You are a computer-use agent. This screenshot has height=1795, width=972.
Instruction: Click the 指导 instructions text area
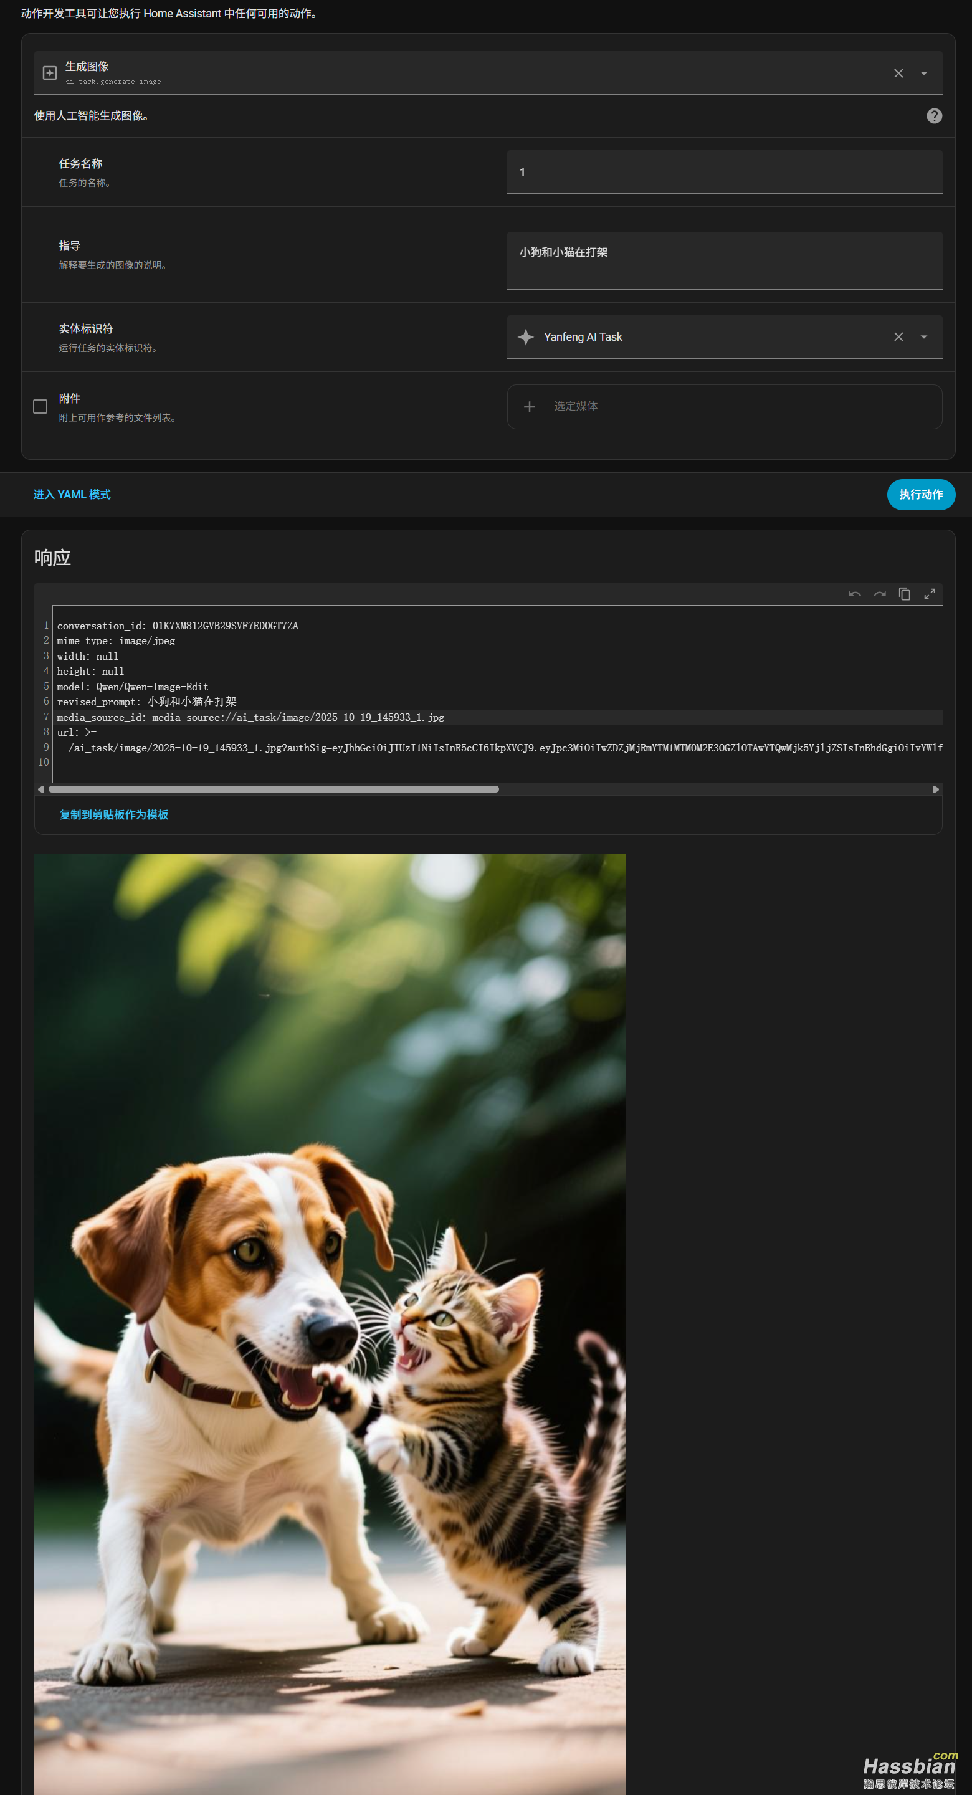(x=724, y=260)
